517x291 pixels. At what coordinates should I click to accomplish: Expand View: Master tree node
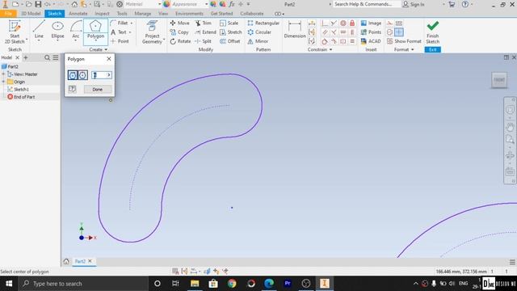tap(3, 74)
